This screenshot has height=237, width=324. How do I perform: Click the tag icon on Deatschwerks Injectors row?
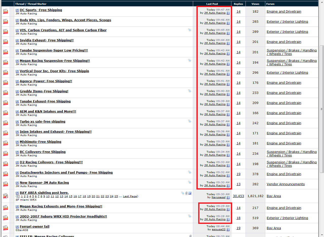[x=190, y=172]
